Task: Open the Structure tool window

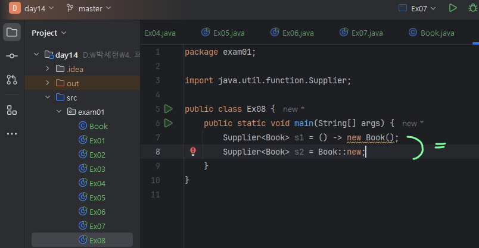Action: point(12,110)
